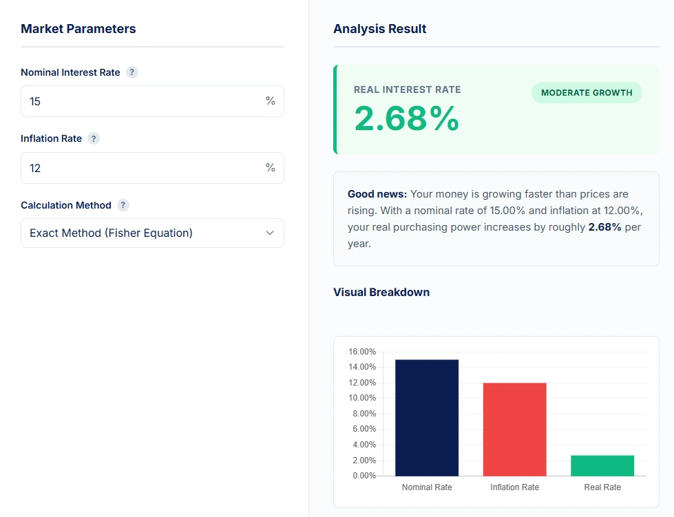Click the Analysis Result heading
This screenshot has height=517, width=674.
(x=379, y=29)
